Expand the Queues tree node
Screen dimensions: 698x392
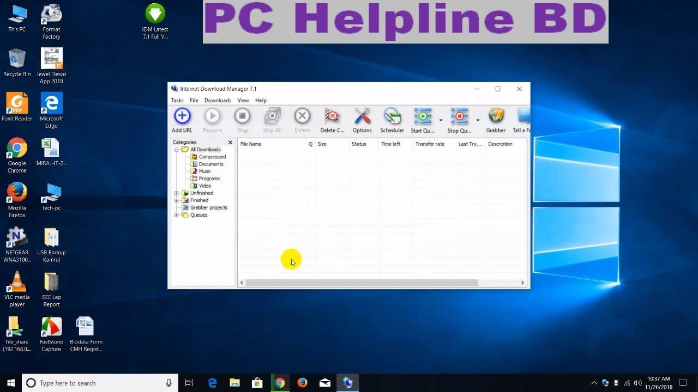pos(177,215)
